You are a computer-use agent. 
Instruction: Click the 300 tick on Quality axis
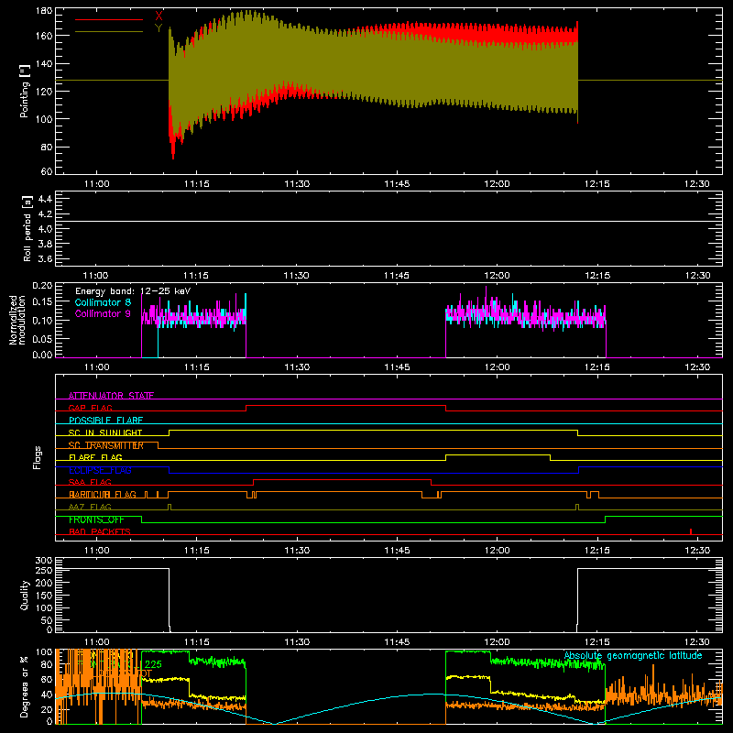[x=44, y=561]
